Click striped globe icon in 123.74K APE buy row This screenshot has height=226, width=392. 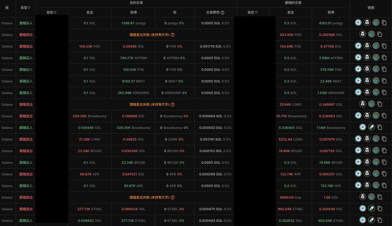(x=376, y=185)
